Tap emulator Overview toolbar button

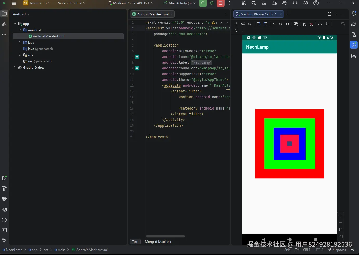pos(287,24)
